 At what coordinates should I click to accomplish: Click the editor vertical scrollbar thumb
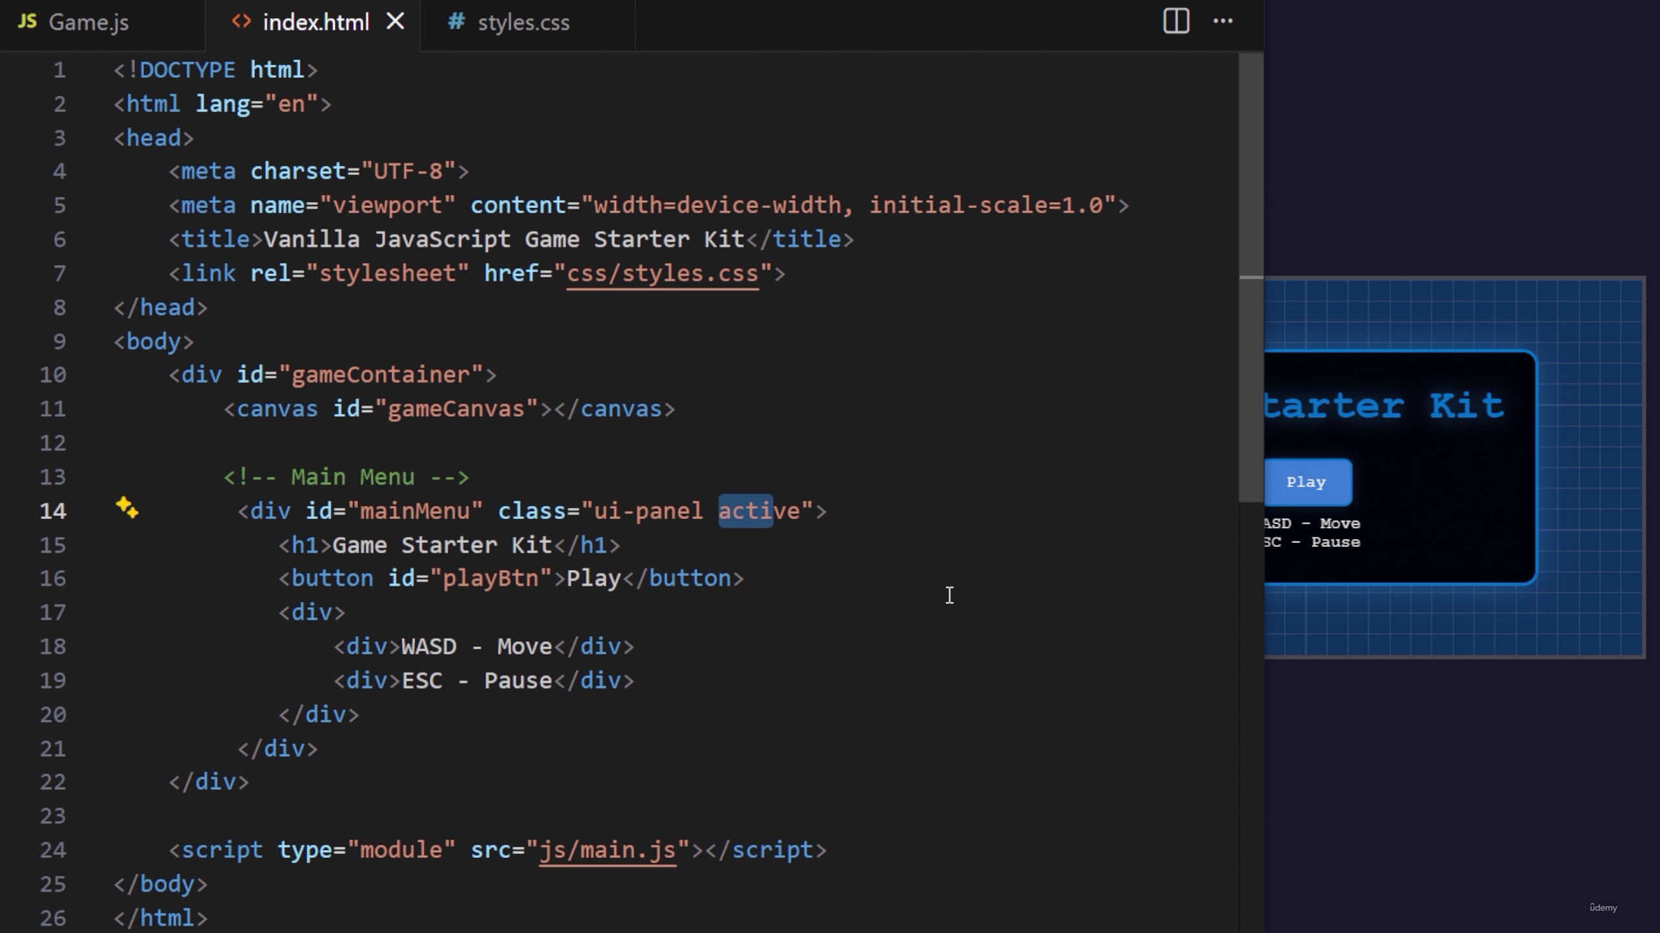point(1251,279)
